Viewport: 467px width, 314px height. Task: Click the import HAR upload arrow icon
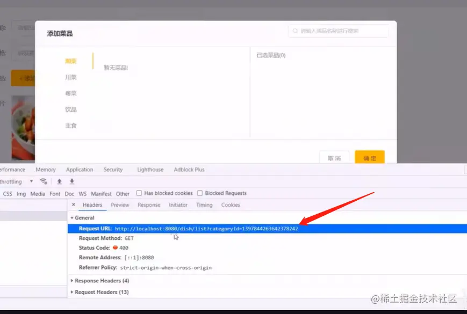tap(59, 181)
